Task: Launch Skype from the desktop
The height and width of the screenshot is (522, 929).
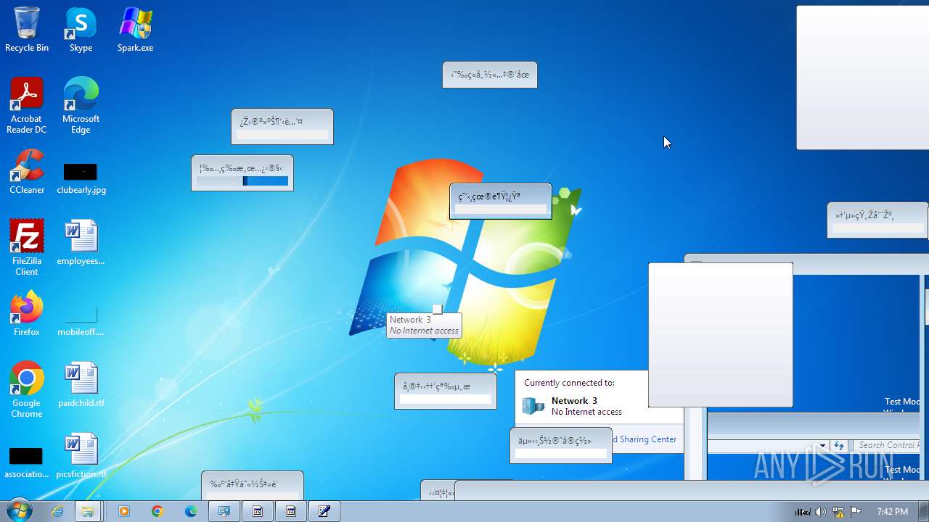Action: point(81,30)
